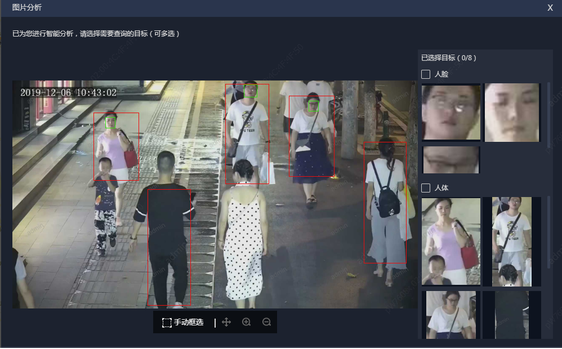Zoom in on the image with magnifier plus

[x=246, y=322]
